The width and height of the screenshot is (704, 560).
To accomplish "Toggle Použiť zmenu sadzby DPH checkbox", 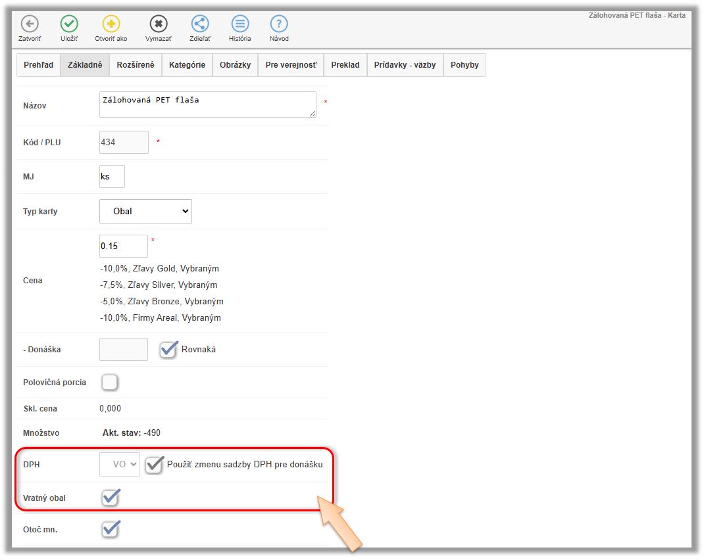I will pos(154,464).
